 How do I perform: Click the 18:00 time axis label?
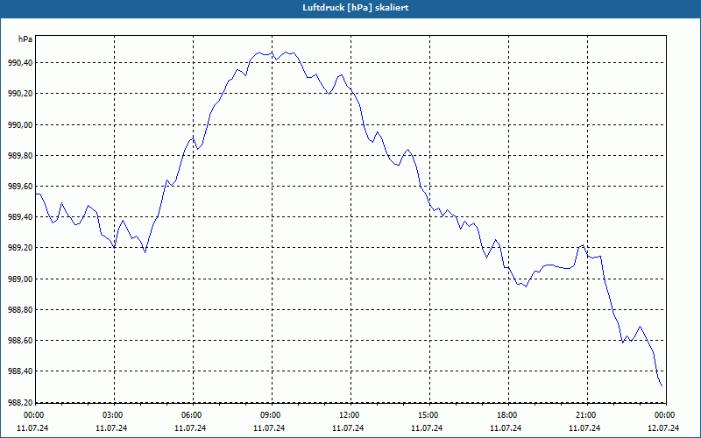pyautogui.click(x=508, y=415)
